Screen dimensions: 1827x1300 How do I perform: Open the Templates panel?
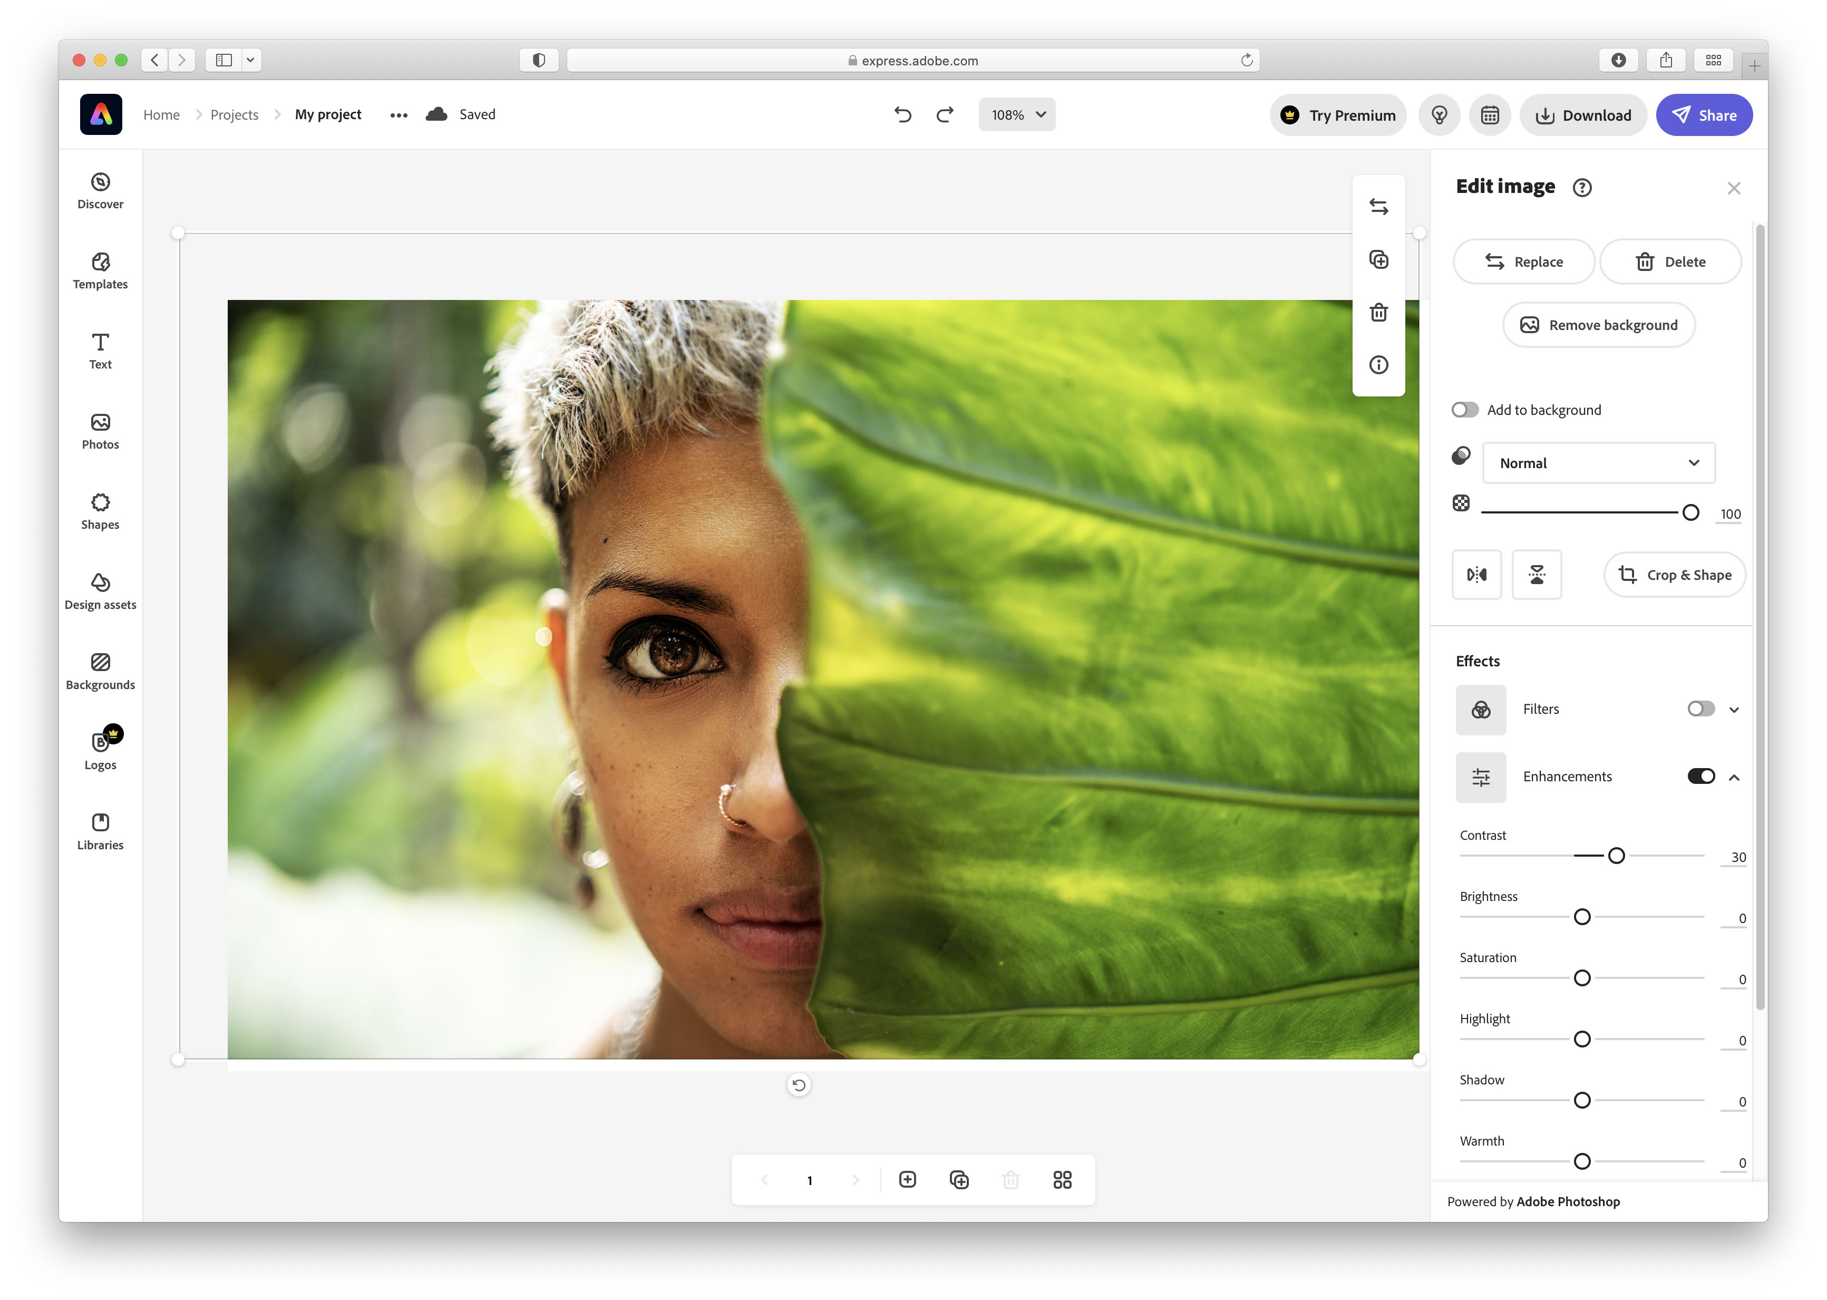100,271
